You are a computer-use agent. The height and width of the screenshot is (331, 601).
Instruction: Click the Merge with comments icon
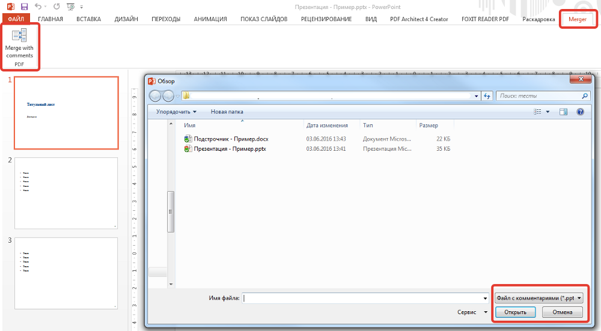[x=19, y=36]
